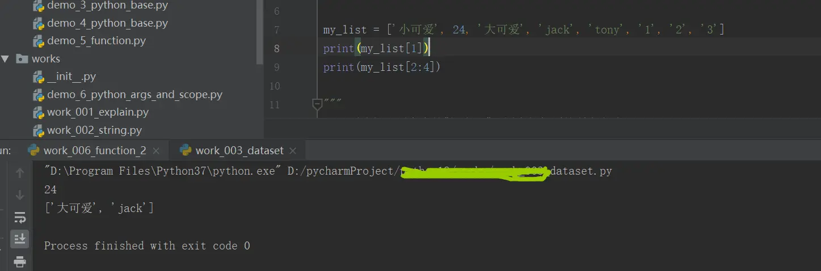Click the python.exe command line in console
Viewport: 821px width, 271px height.
point(328,171)
